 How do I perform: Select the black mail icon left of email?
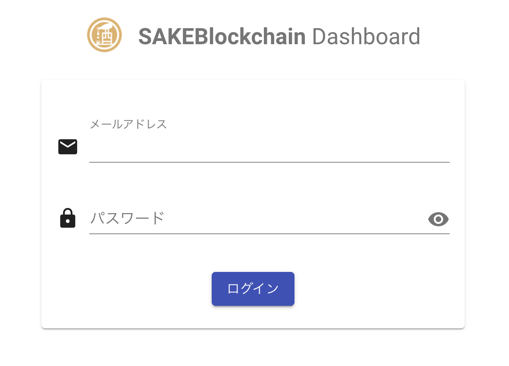(x=68, y=147)
